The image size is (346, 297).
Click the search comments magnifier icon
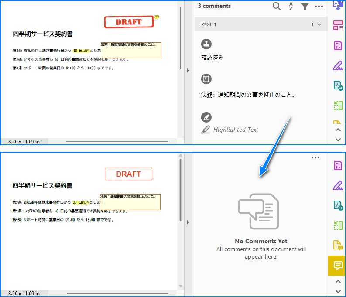click(277, 7)
